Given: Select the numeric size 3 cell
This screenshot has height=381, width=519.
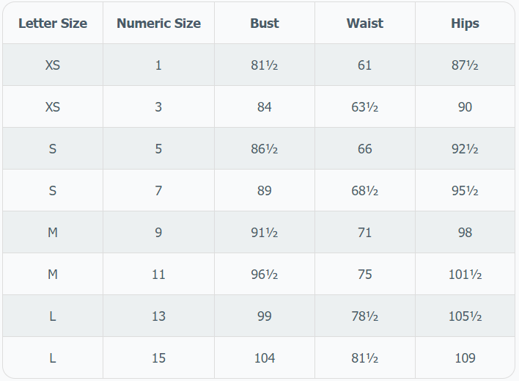Looking at the screenshot, I should pyautogui.click(x=158, y=106).
